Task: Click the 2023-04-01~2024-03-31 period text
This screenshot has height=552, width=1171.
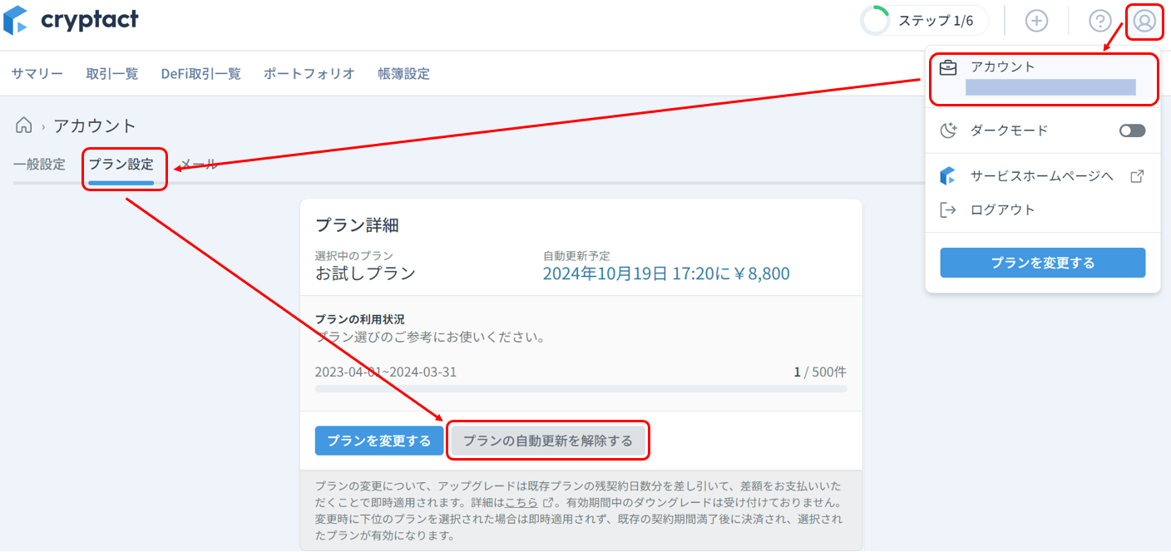Action: click(x=386, y=372)
